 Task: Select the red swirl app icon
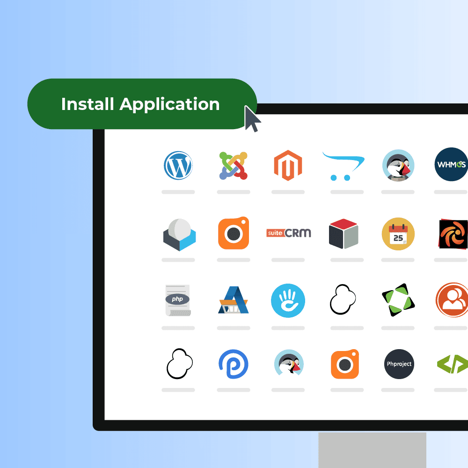point(453,234)
